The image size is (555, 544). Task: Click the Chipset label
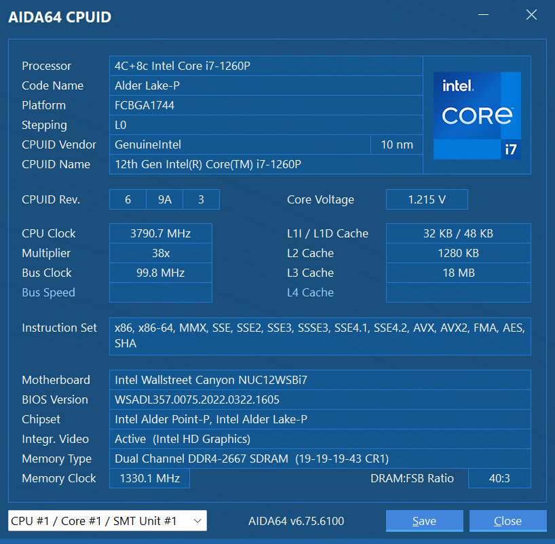[41, 419]
